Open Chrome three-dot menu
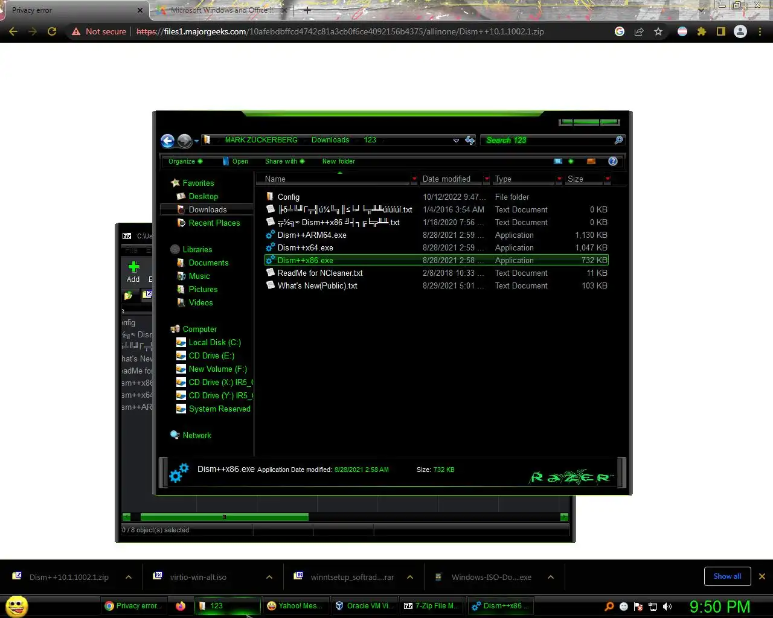 (760, 31)
